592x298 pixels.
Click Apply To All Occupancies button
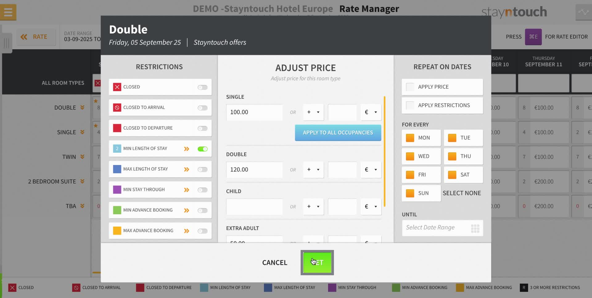coord(338,133)
